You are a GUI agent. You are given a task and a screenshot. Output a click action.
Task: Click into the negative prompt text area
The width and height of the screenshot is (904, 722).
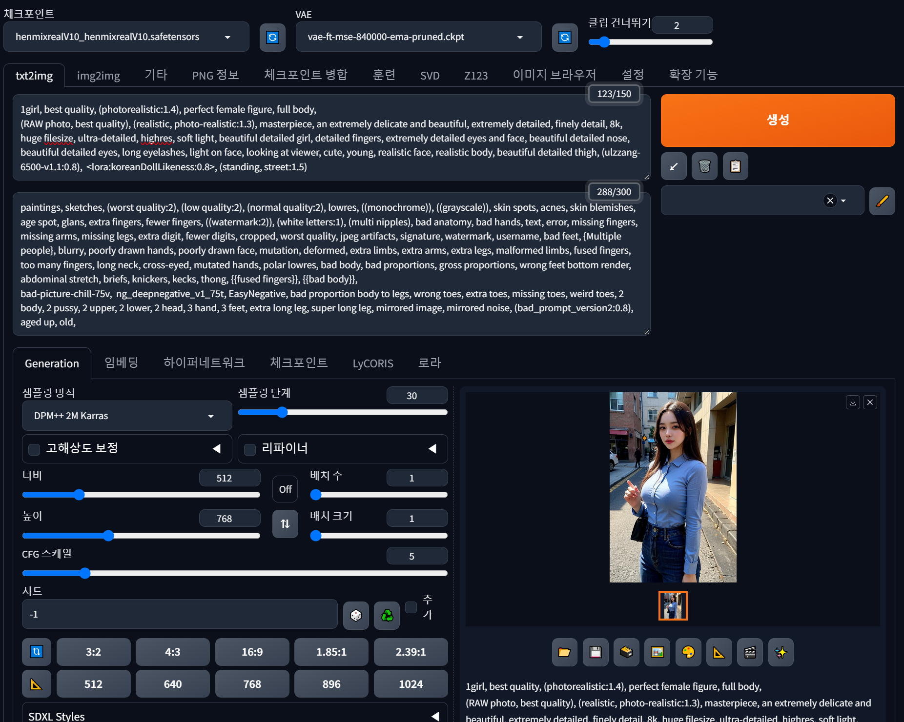coord(331,264)
